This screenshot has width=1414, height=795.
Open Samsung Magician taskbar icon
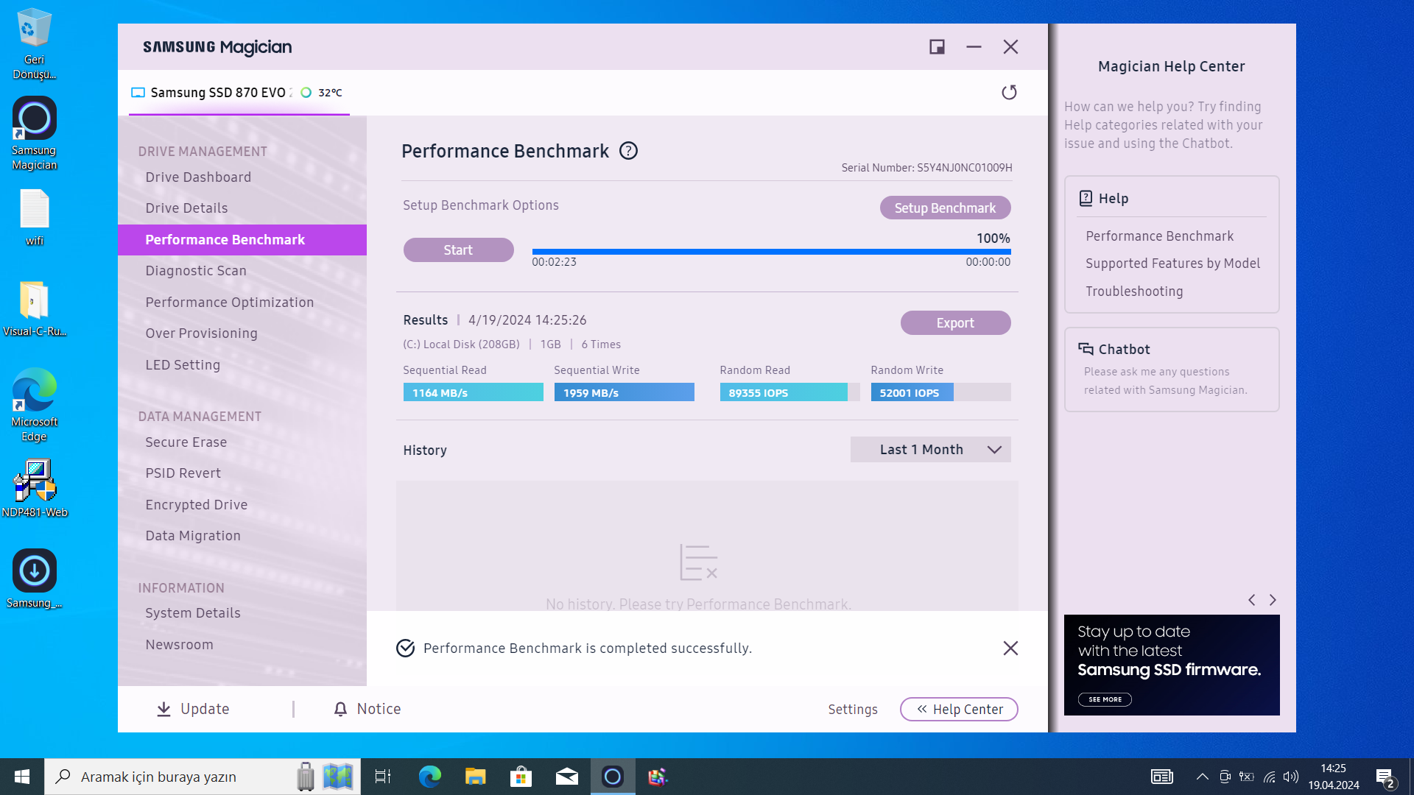tap(612, 777)
